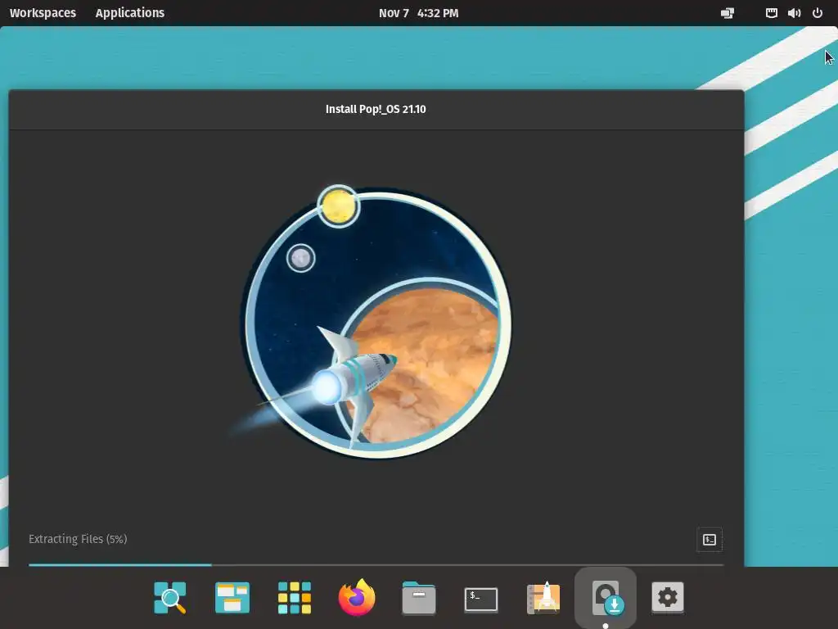838x629 pixels.
Task: Open the power menu icon
Action: (x=818, y=13)
